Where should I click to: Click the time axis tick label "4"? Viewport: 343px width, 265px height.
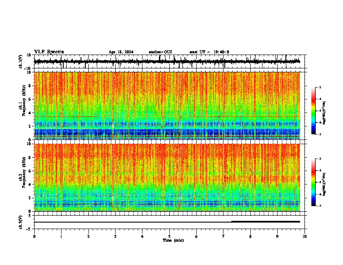tap(142, 236)
